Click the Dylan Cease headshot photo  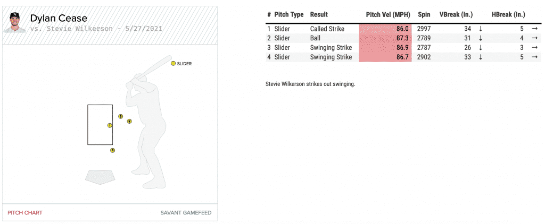(x=14, y=22)
